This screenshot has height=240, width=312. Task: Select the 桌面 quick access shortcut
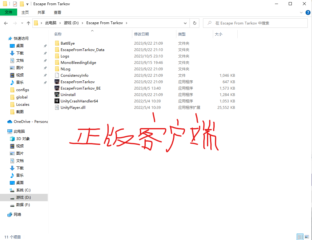pos(17,46)
